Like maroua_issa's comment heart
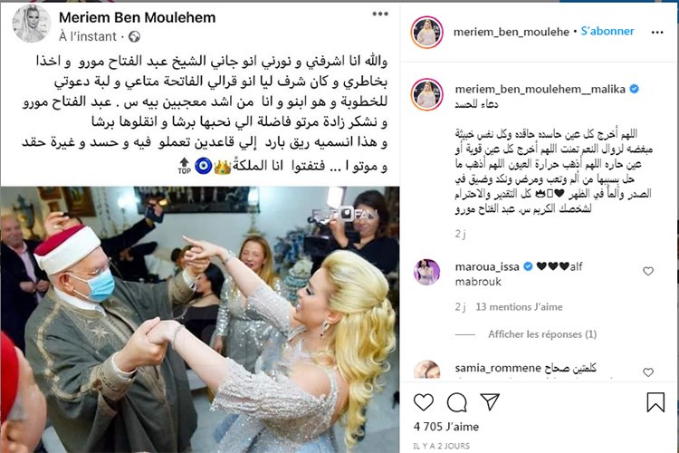Screen dimensions: 679x453 click(648, 271)
